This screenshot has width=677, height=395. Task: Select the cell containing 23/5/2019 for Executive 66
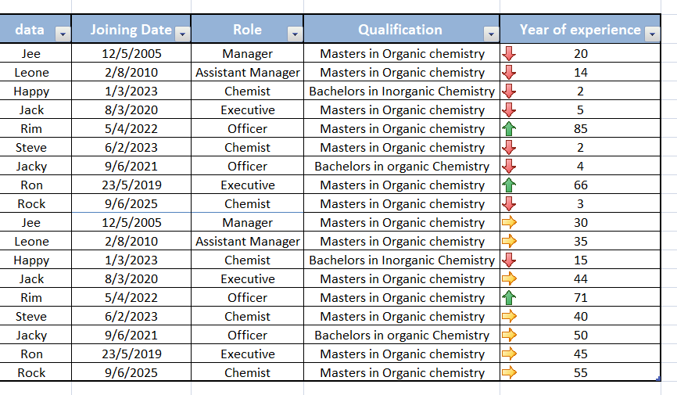click(x=131, y=185)
